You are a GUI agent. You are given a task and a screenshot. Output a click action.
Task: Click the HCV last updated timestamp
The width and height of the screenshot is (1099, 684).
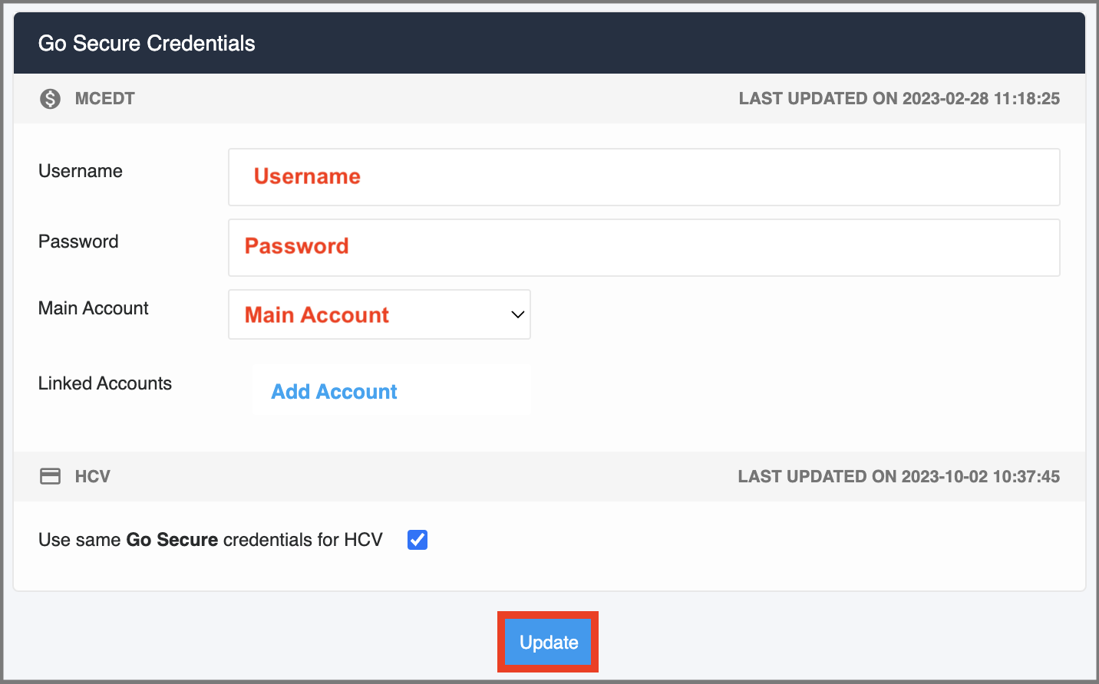899,476
